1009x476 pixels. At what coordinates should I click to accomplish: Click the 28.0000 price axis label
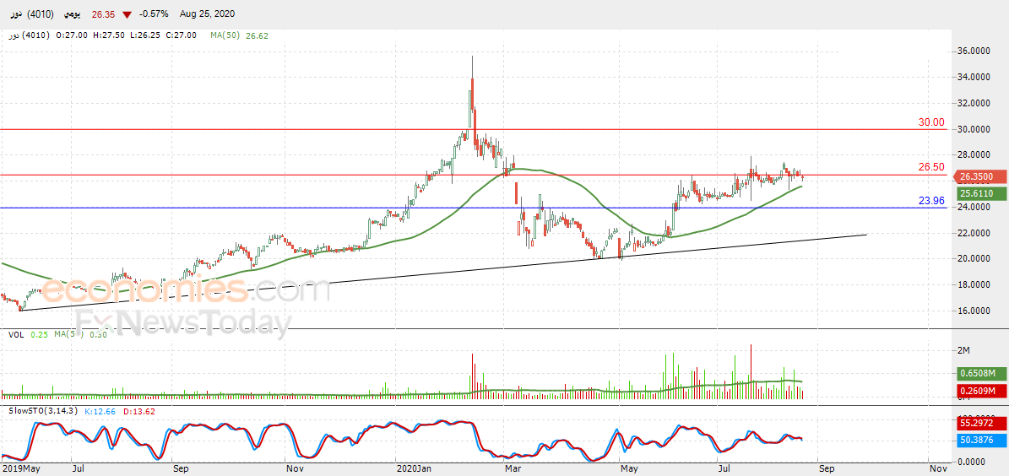975,155
